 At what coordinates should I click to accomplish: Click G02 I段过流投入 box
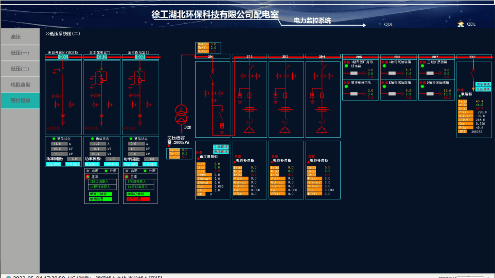[x=102, y=182]
